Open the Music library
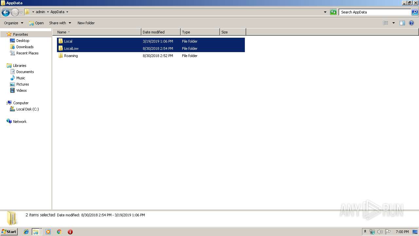 click(x=21, y=78)
